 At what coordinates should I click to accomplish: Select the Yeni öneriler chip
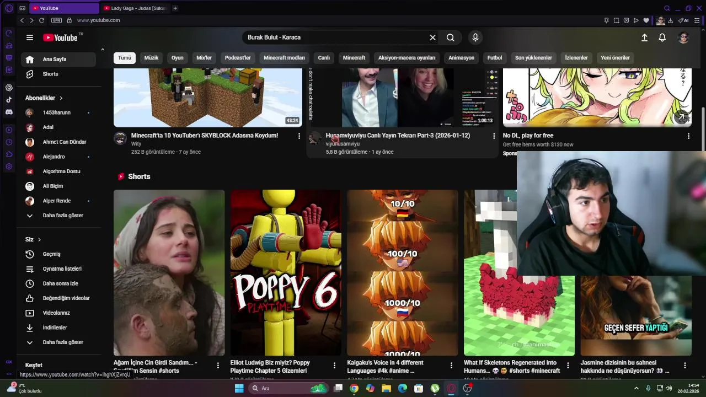(x=615, y=58)
